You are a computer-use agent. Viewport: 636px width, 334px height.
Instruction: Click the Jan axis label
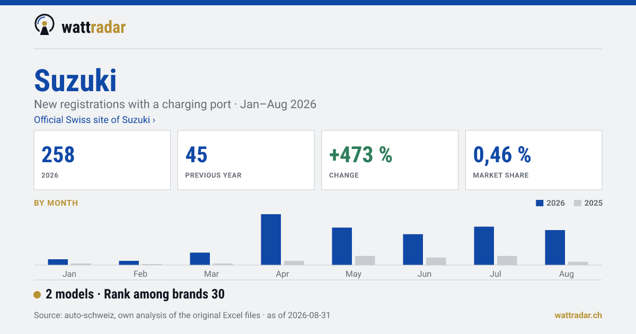point(69,274)
